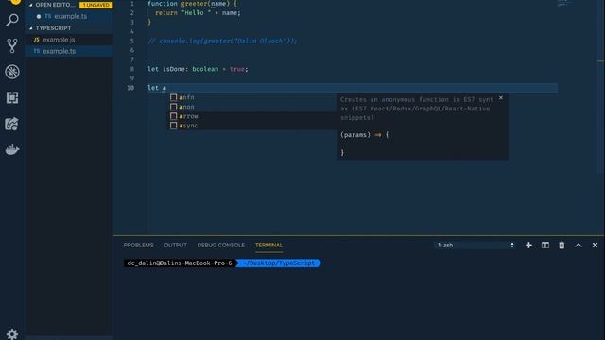Select example.ts under Open Editors
The height and width of the screenshot is (340, 605).
pyautogui.click(x=69, y=16)
